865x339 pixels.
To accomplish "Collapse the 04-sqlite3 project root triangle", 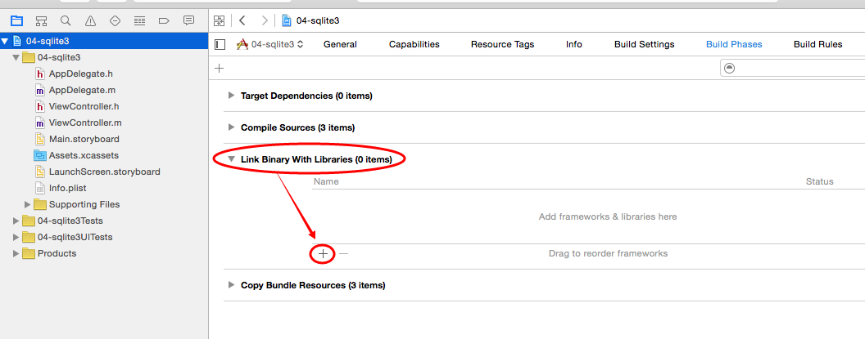I will pos(4,42).
